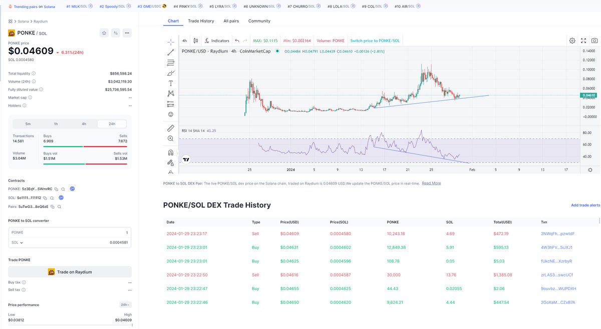The height and width of the screenshot is (329, 601).
Task: Select the 4h stats interval
Action: tap(84, 123)
